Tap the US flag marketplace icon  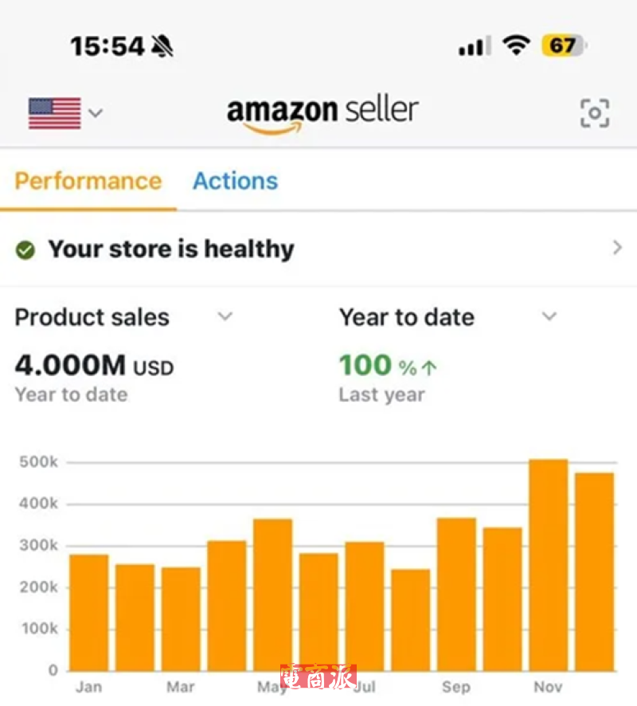pyautogui.click(x=54, y=113)
